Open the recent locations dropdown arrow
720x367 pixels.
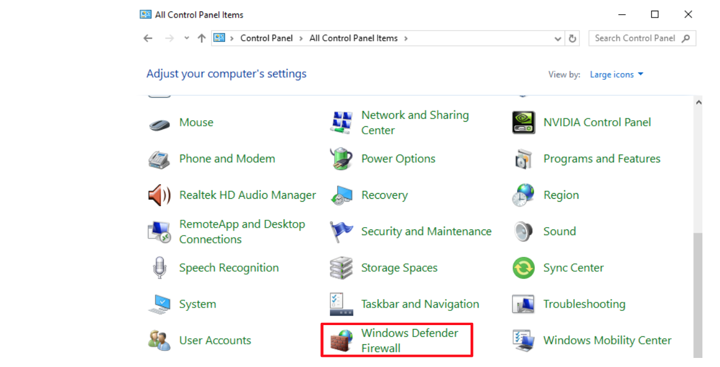coord(187,39)
